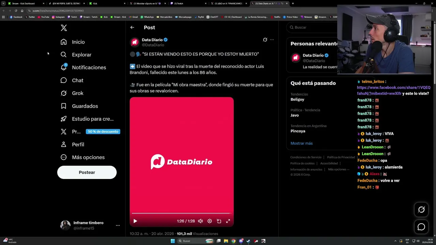Open Chrome from the taskbar
This screenshot has height=245, width=436.
tap(233, 241)
